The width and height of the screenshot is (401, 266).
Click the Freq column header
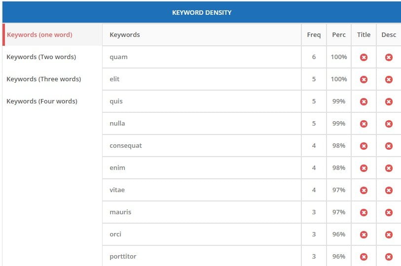click(314, 35)
